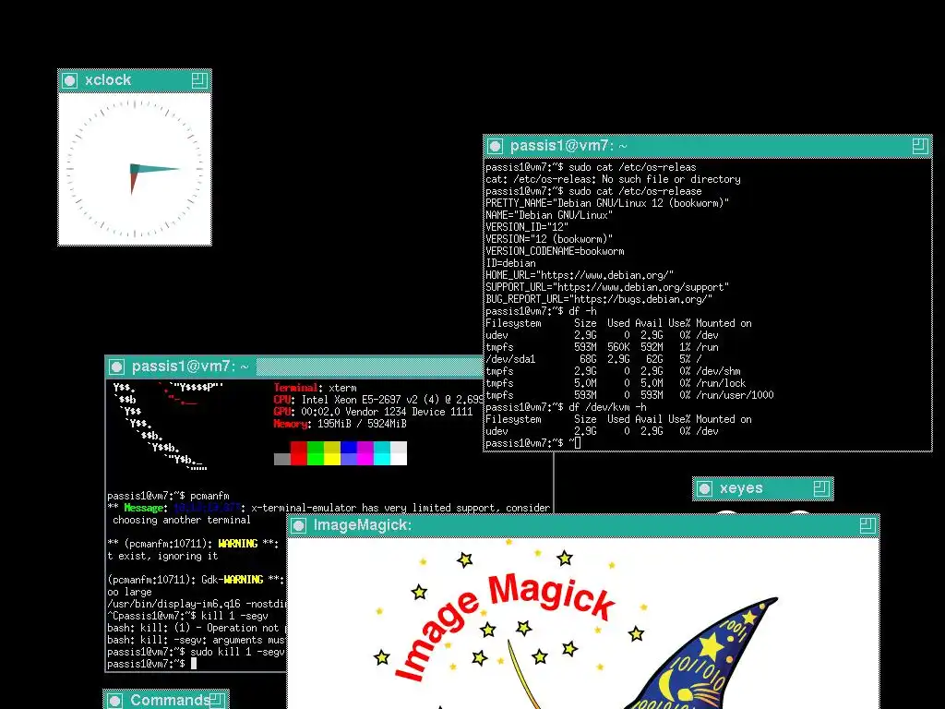Pick the yellow swatch in neofetch palette

[332, 453]
